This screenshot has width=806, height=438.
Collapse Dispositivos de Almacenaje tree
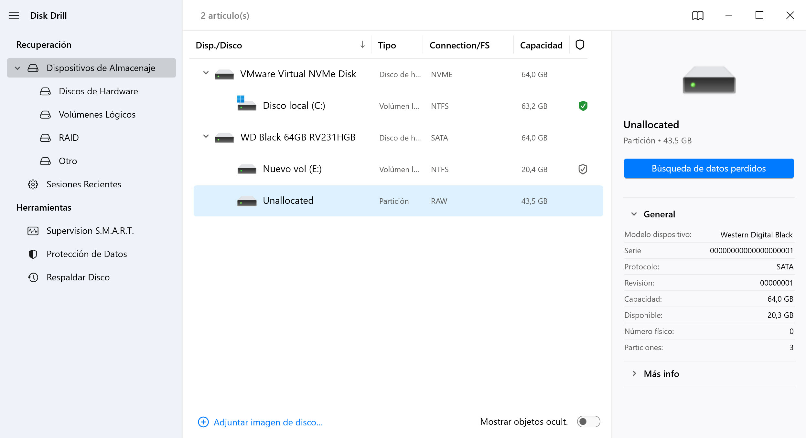(x=17, y=68)
